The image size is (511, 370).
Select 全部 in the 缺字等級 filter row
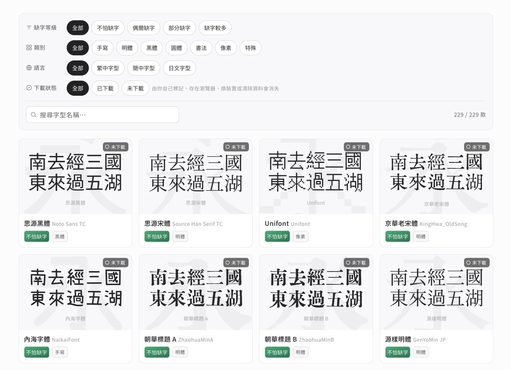point(77,28)
